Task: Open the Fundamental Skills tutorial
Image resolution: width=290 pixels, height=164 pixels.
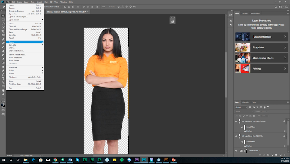Action: tap(261, 37)
